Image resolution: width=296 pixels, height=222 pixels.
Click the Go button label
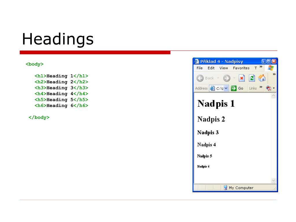[x=240, y=88]
